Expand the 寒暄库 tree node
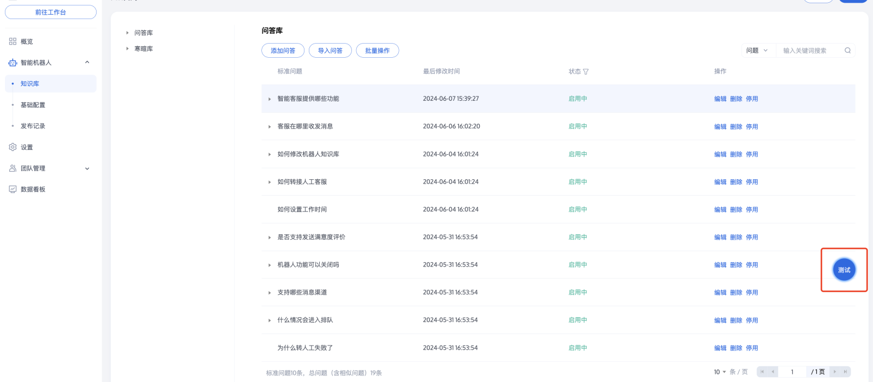The image size is (873, 382). click(x=128, y=48)
